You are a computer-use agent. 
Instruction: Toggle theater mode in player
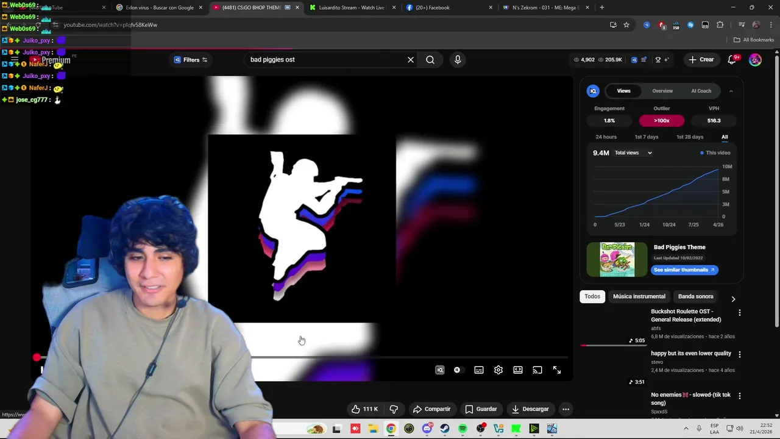tap(518, 370)
